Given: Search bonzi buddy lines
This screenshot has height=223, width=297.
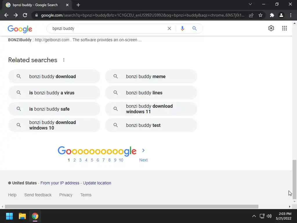Looking at the screenshot, I should click(151, 93).
